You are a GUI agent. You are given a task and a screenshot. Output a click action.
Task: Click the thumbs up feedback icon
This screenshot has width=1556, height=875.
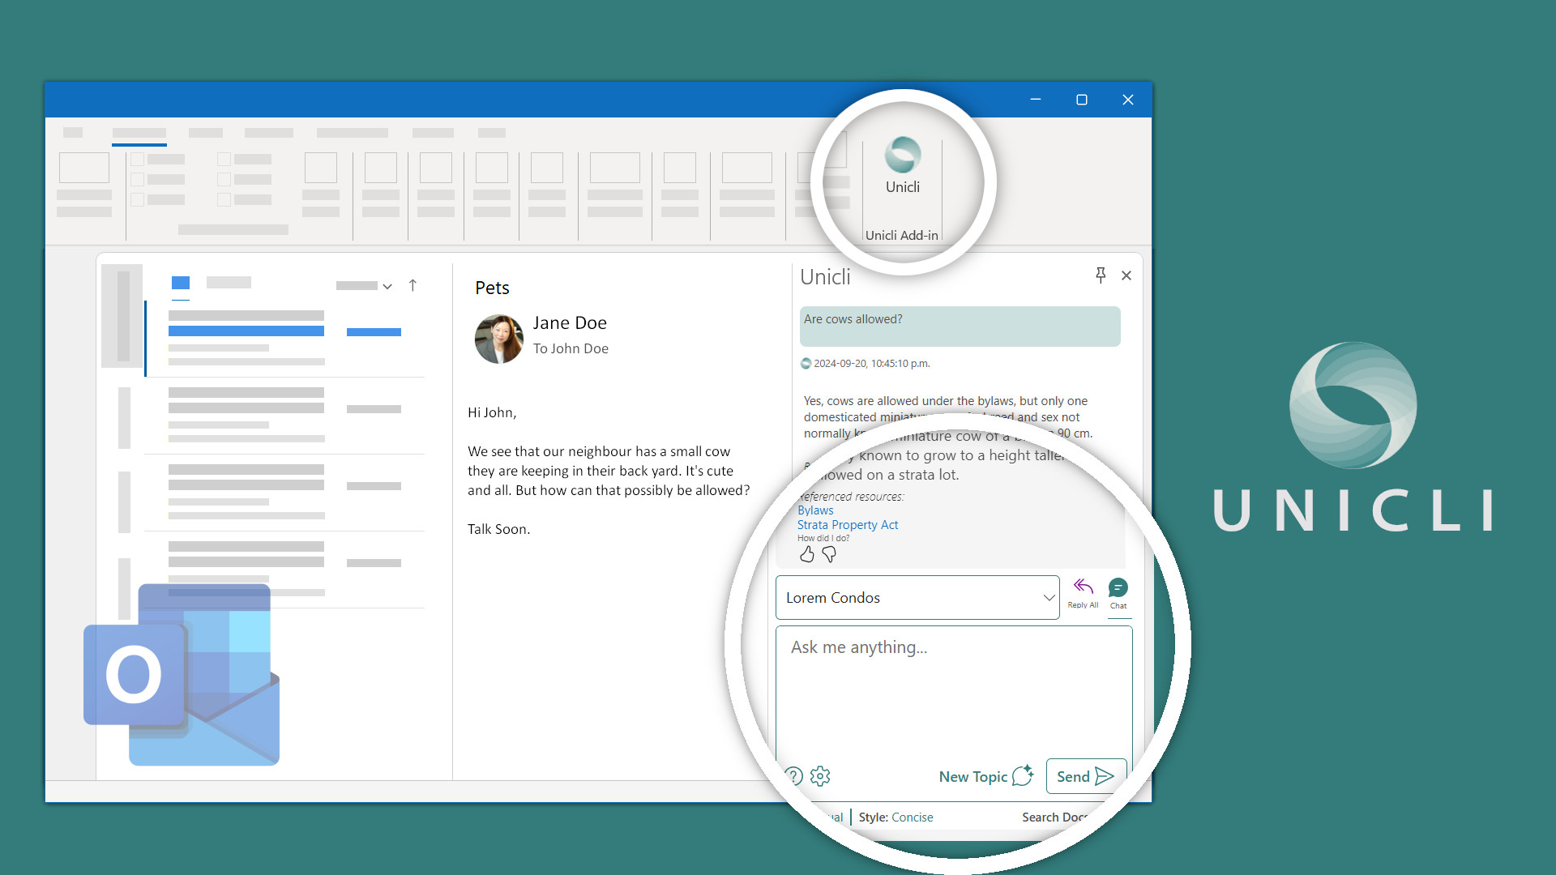(806, 554)
